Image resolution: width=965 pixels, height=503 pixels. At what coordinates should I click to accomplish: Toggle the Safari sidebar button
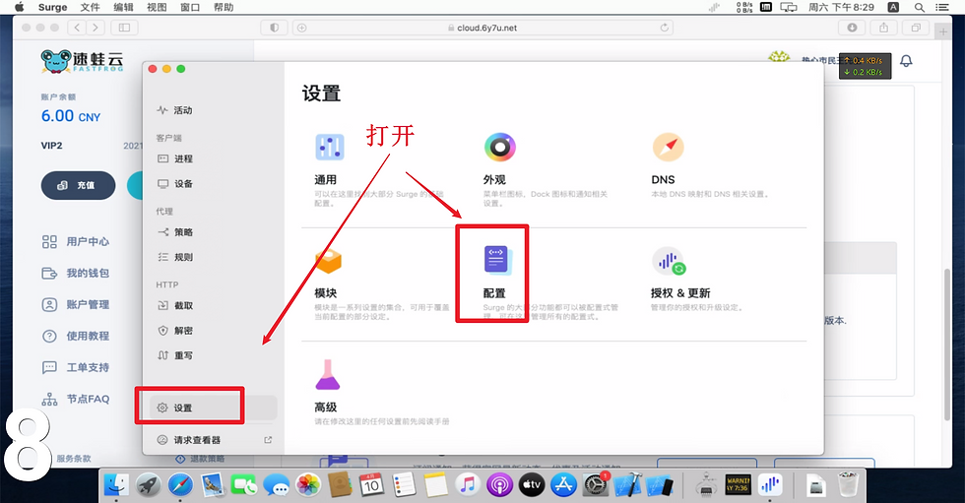[124, 28]
